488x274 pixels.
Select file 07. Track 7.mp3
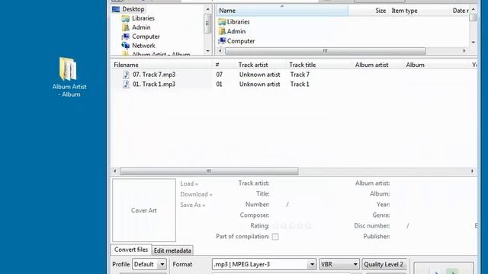pyautogui.click(x=154, y=75)
